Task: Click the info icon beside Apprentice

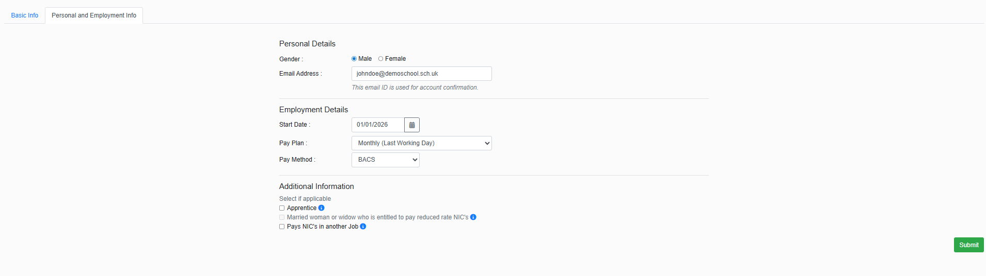Action: [x=321, y=208]
